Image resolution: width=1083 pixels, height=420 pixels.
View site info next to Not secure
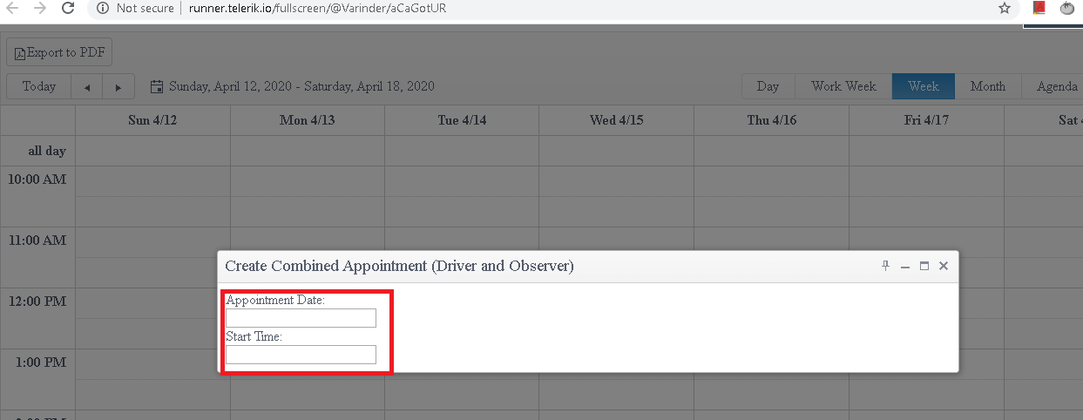(103, 9)
